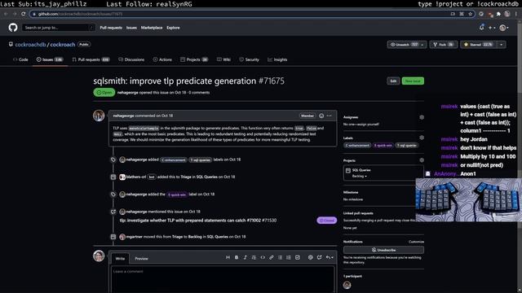Add numbered list with toolbar icon
The width and height of the screenshot is (522, 293).
(x=289, y=257)
